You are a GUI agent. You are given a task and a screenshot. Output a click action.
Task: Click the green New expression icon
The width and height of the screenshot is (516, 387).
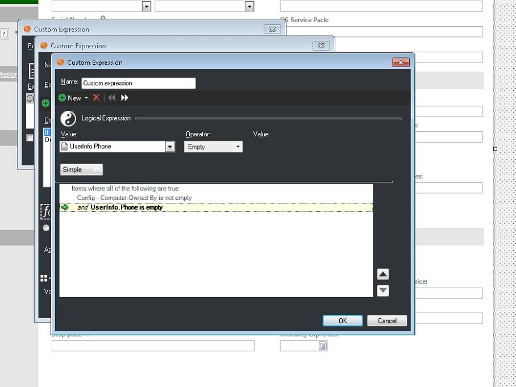click(63, 98)
